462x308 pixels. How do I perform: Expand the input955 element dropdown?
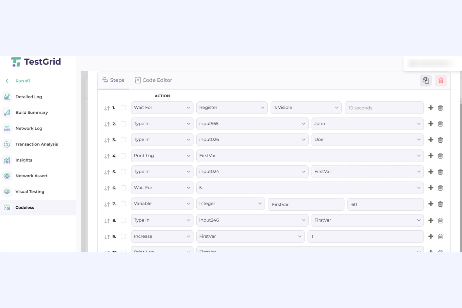pos(252,124)
